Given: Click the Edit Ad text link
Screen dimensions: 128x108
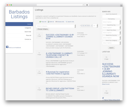Looking at the screenshot, I should pos(52,22).
